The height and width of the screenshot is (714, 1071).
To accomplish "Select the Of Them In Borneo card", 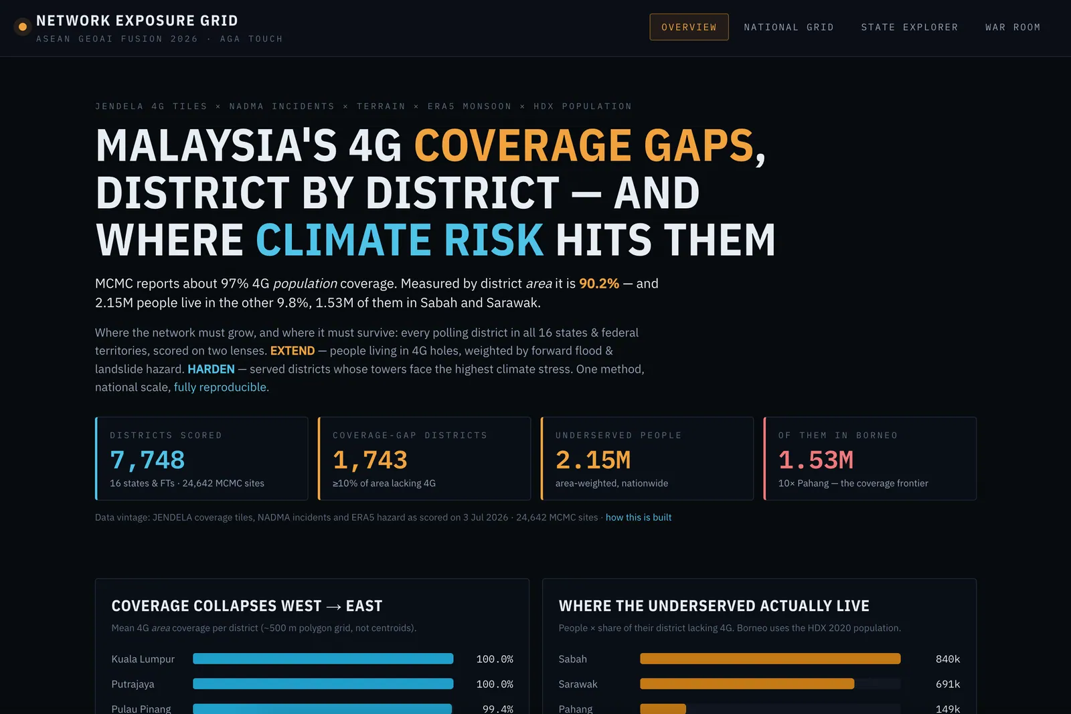I will pyautogui.click(x=870, y=458).
